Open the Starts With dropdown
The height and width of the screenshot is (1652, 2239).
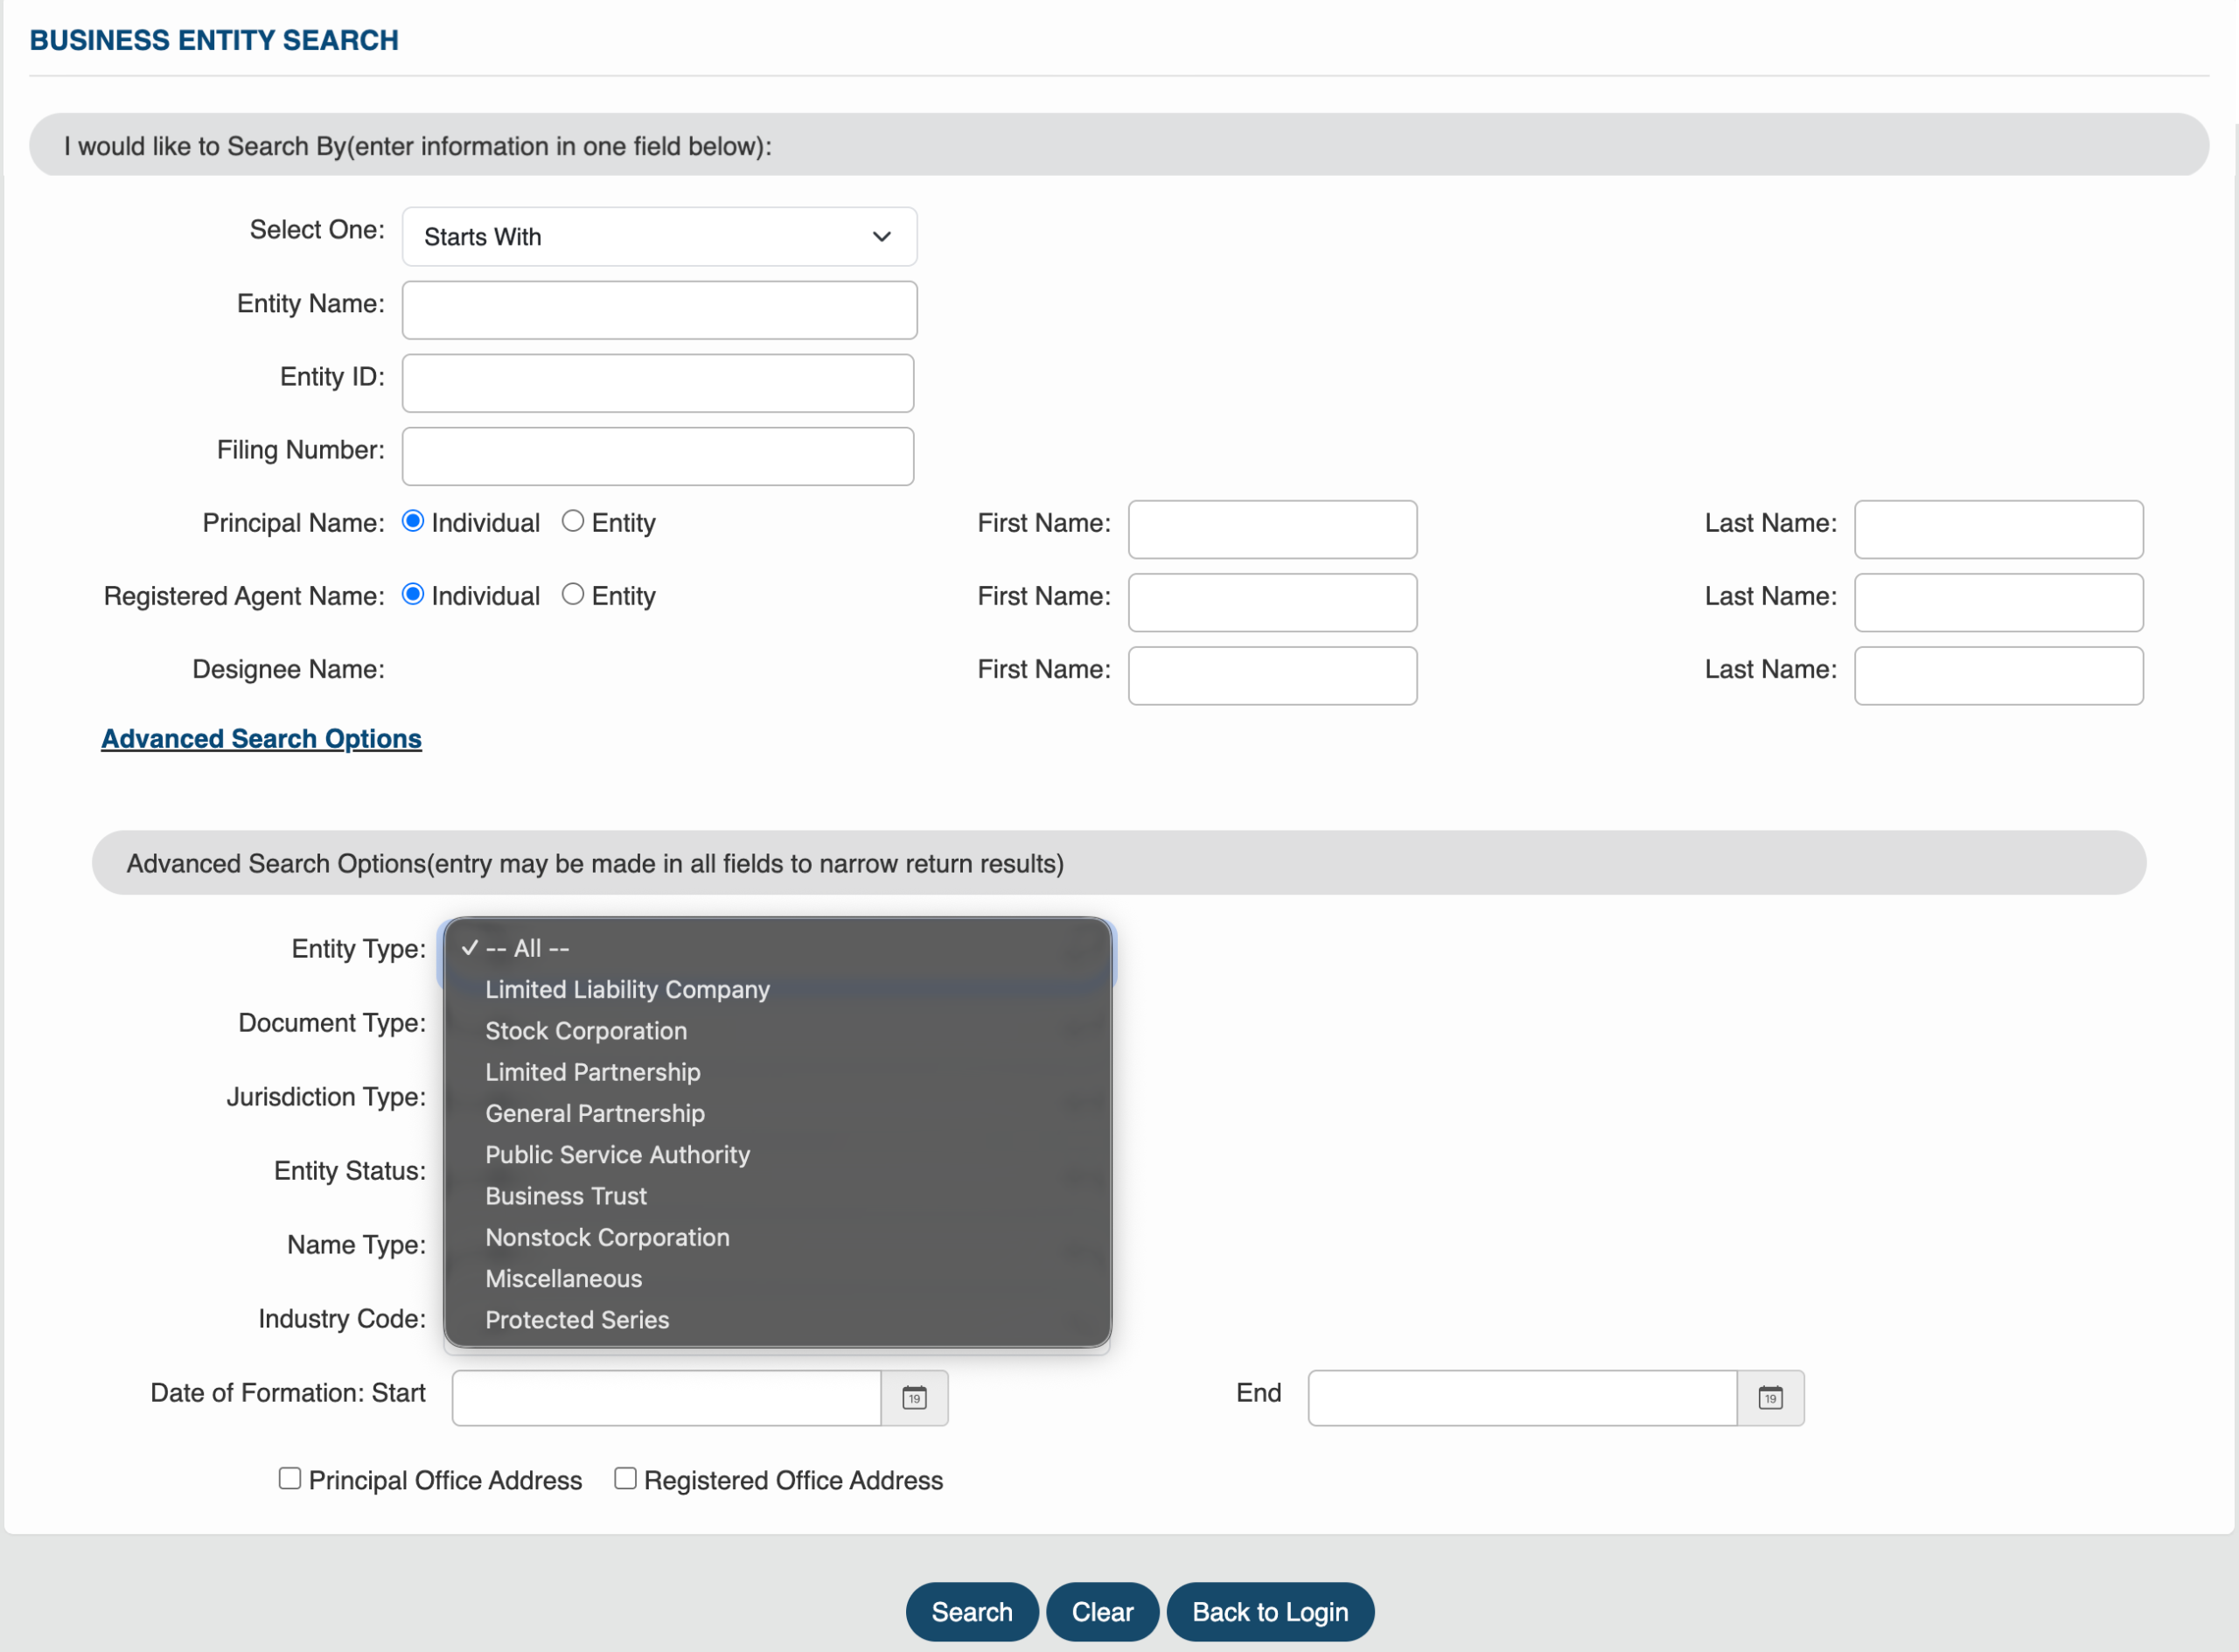(x=659, y=237)
